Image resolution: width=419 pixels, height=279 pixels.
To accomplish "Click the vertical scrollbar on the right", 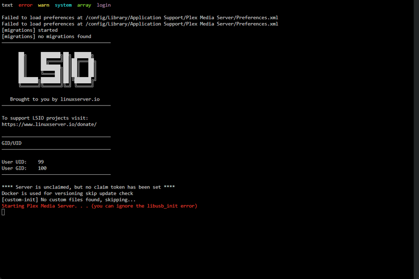I will (x=416, y=139).
